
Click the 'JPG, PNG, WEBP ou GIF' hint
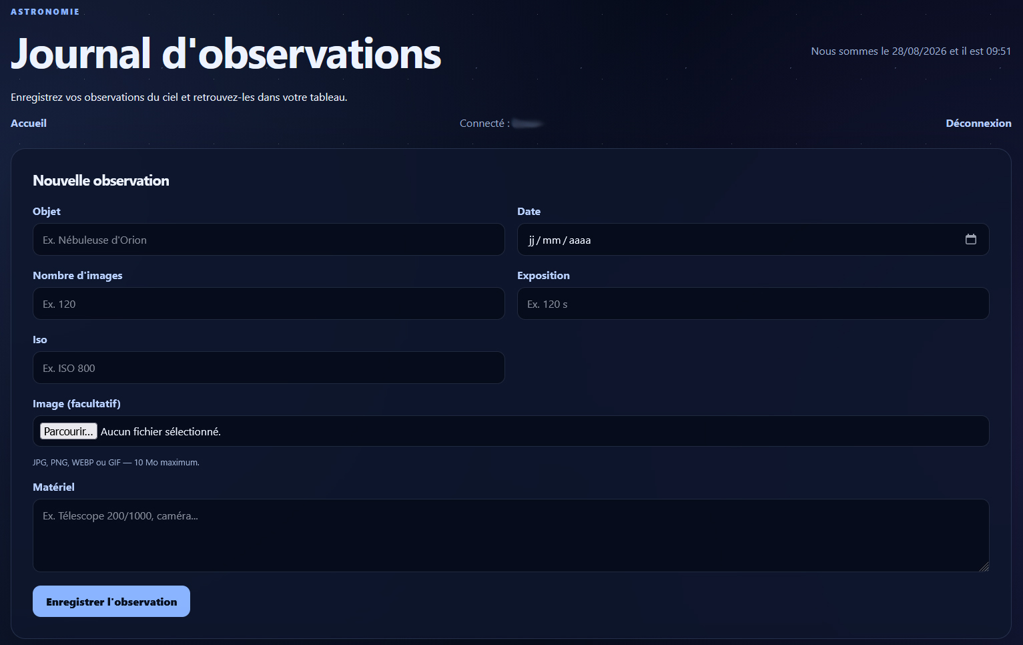pyautogui.click(x=116, y=463)
